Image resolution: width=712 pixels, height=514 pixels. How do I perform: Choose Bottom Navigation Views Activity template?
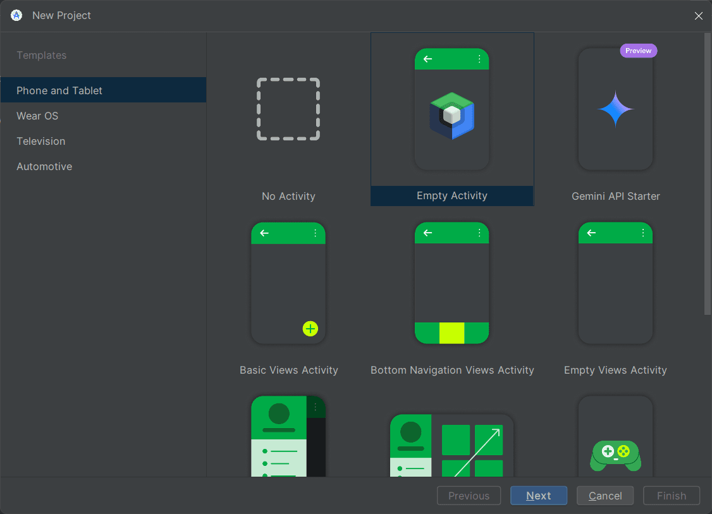pyautogui.click(x=451, y=283)
